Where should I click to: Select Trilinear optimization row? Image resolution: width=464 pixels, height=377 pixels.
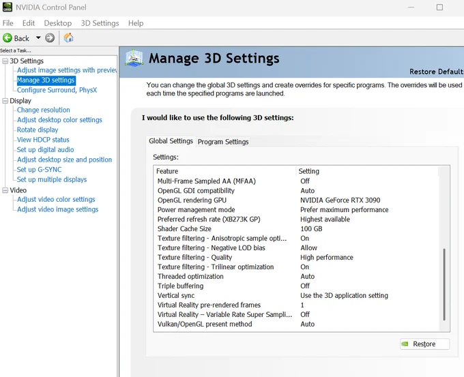[296, 267]
